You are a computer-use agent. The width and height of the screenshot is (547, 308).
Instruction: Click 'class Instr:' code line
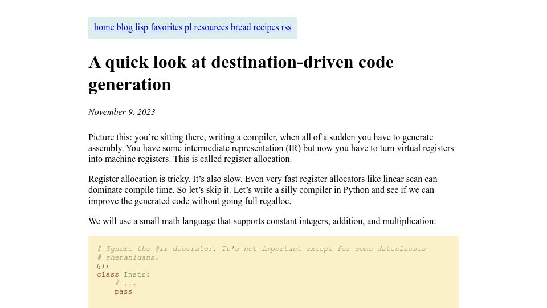124,274
